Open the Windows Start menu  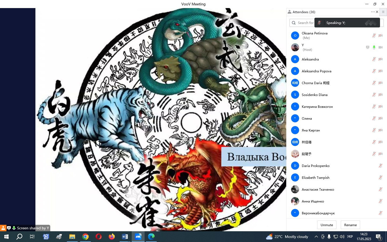coord(6,237)
